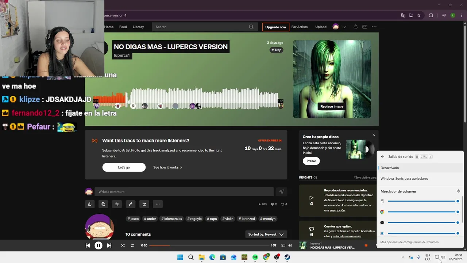Viewport: 467px width, 263px height.
Task: Copy the track link icon
Action: click(103, 204)
